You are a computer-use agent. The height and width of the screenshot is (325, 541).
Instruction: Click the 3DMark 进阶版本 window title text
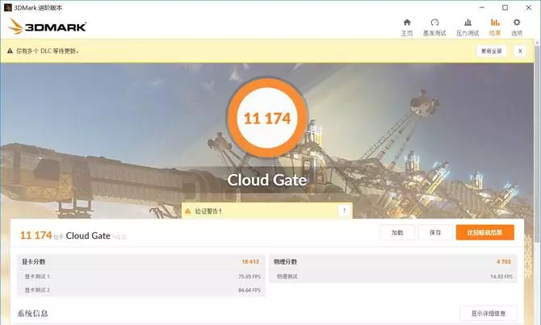[x=38, y=7]
